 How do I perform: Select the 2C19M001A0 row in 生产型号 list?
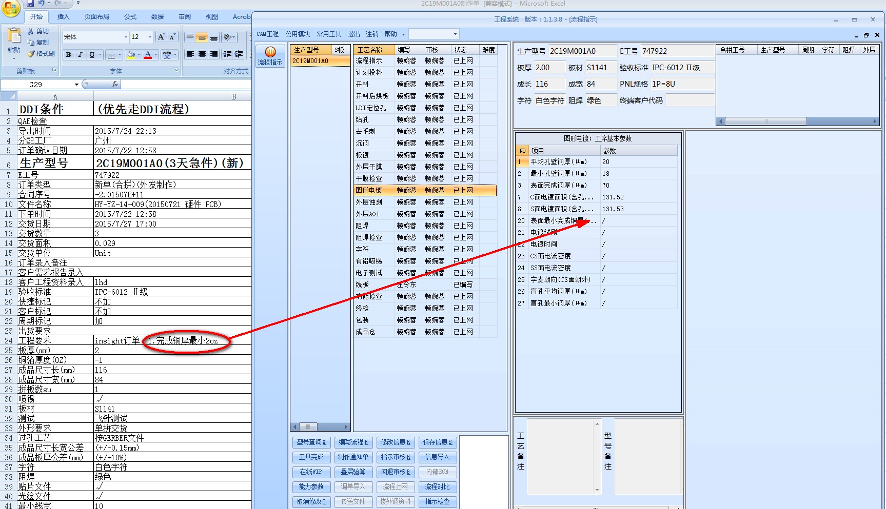click(320, 61)
